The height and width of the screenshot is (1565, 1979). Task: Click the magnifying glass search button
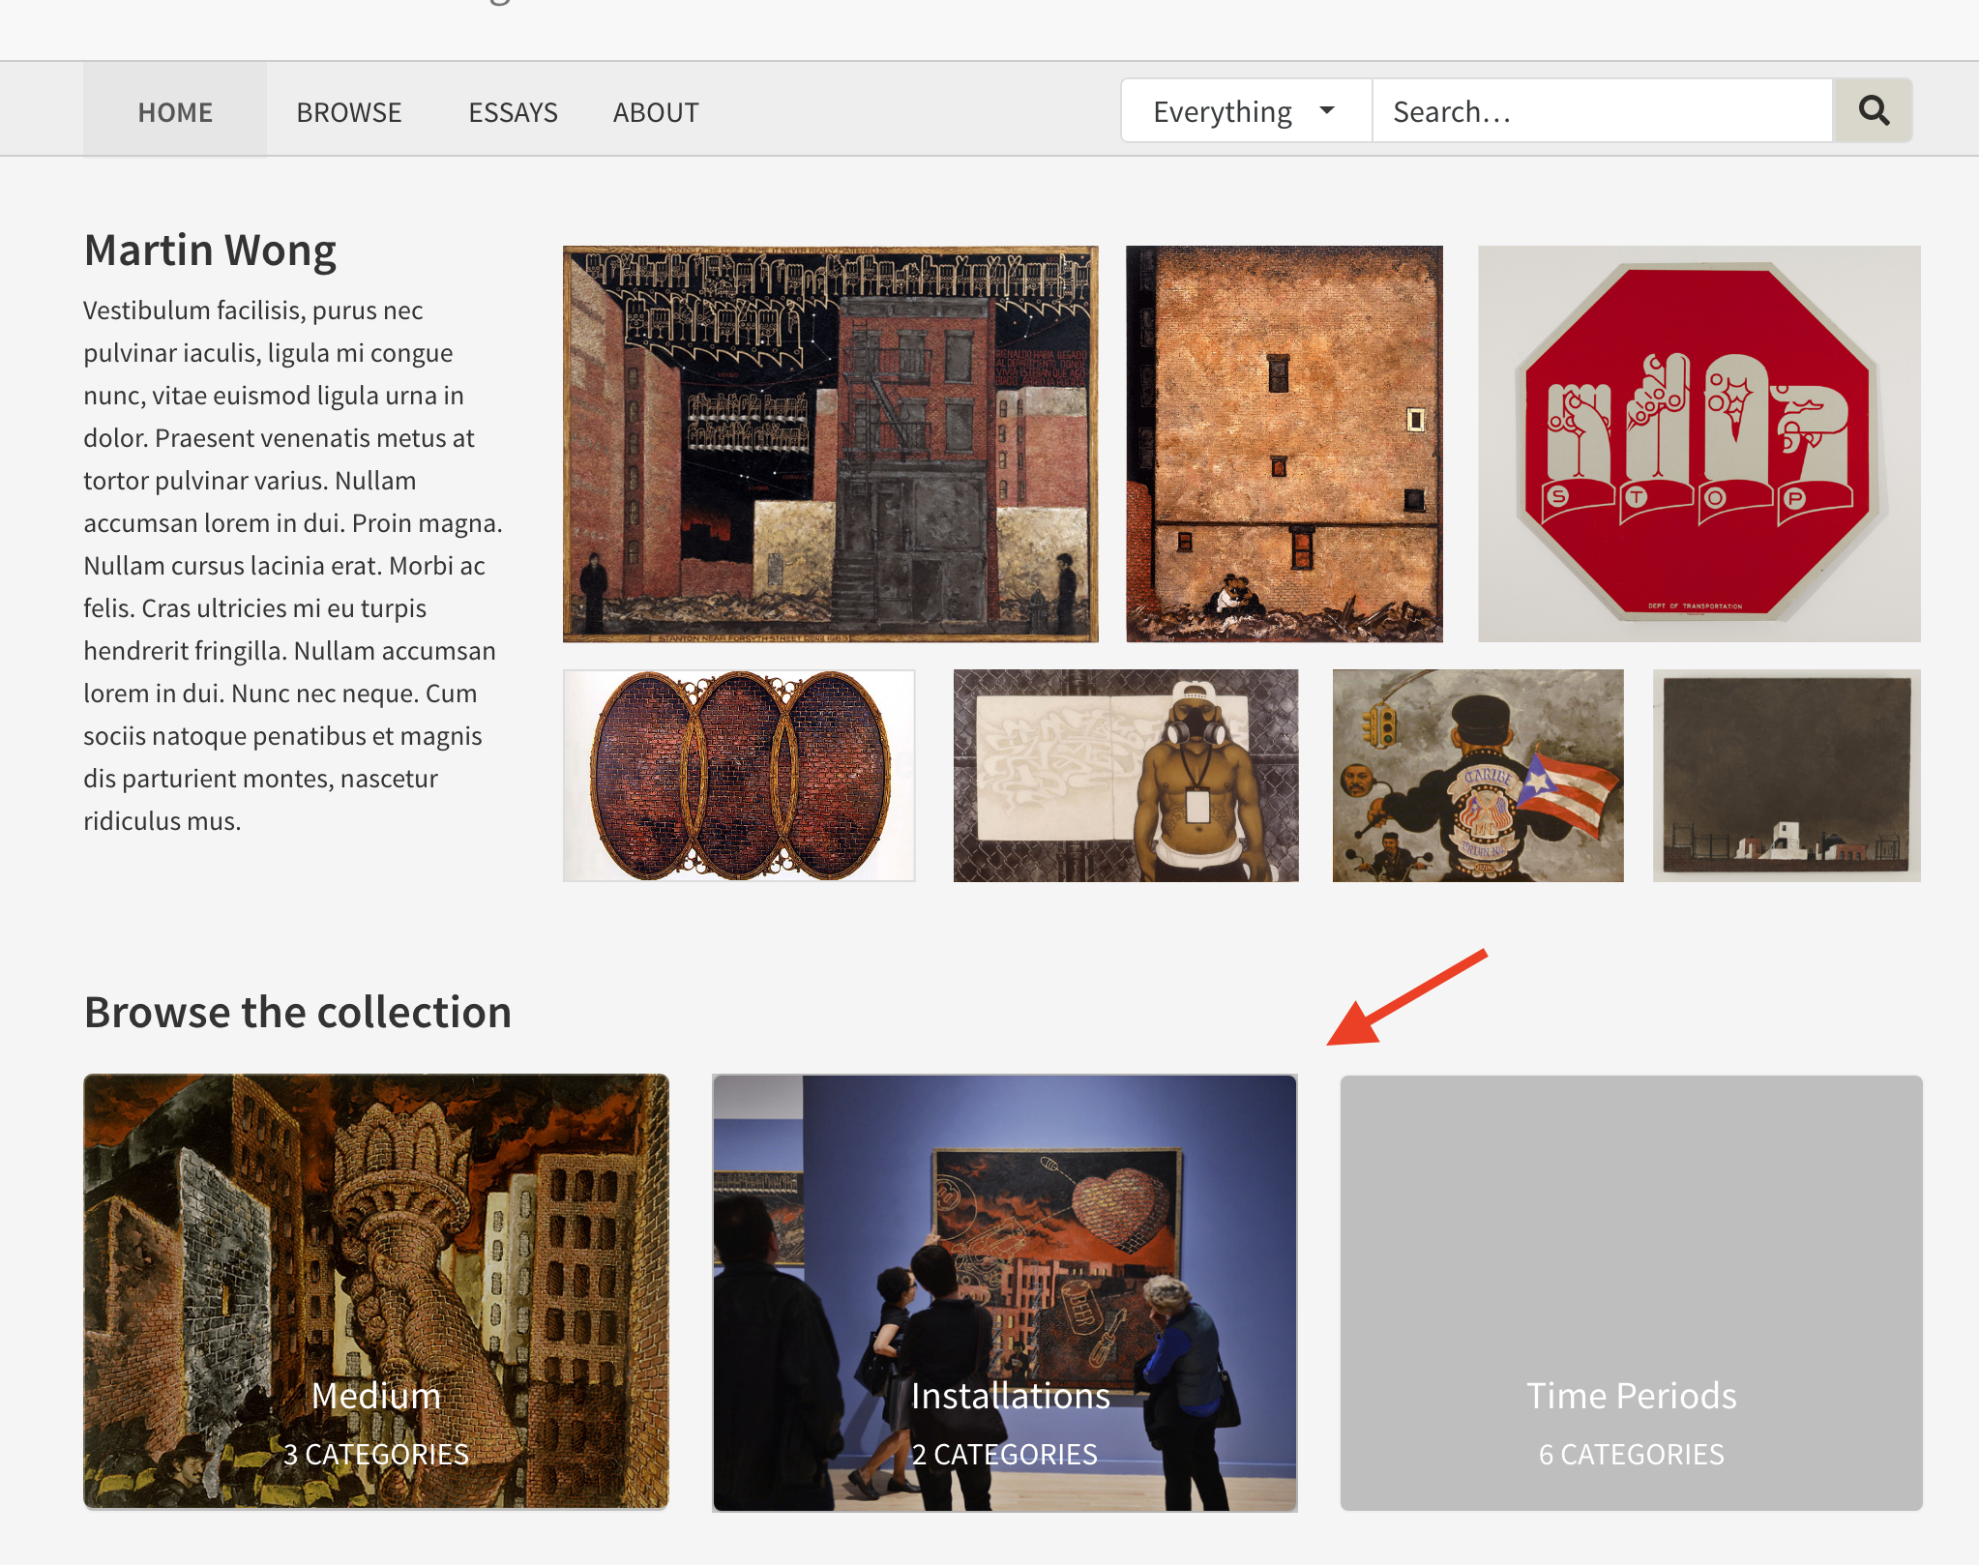[1873, 111]
